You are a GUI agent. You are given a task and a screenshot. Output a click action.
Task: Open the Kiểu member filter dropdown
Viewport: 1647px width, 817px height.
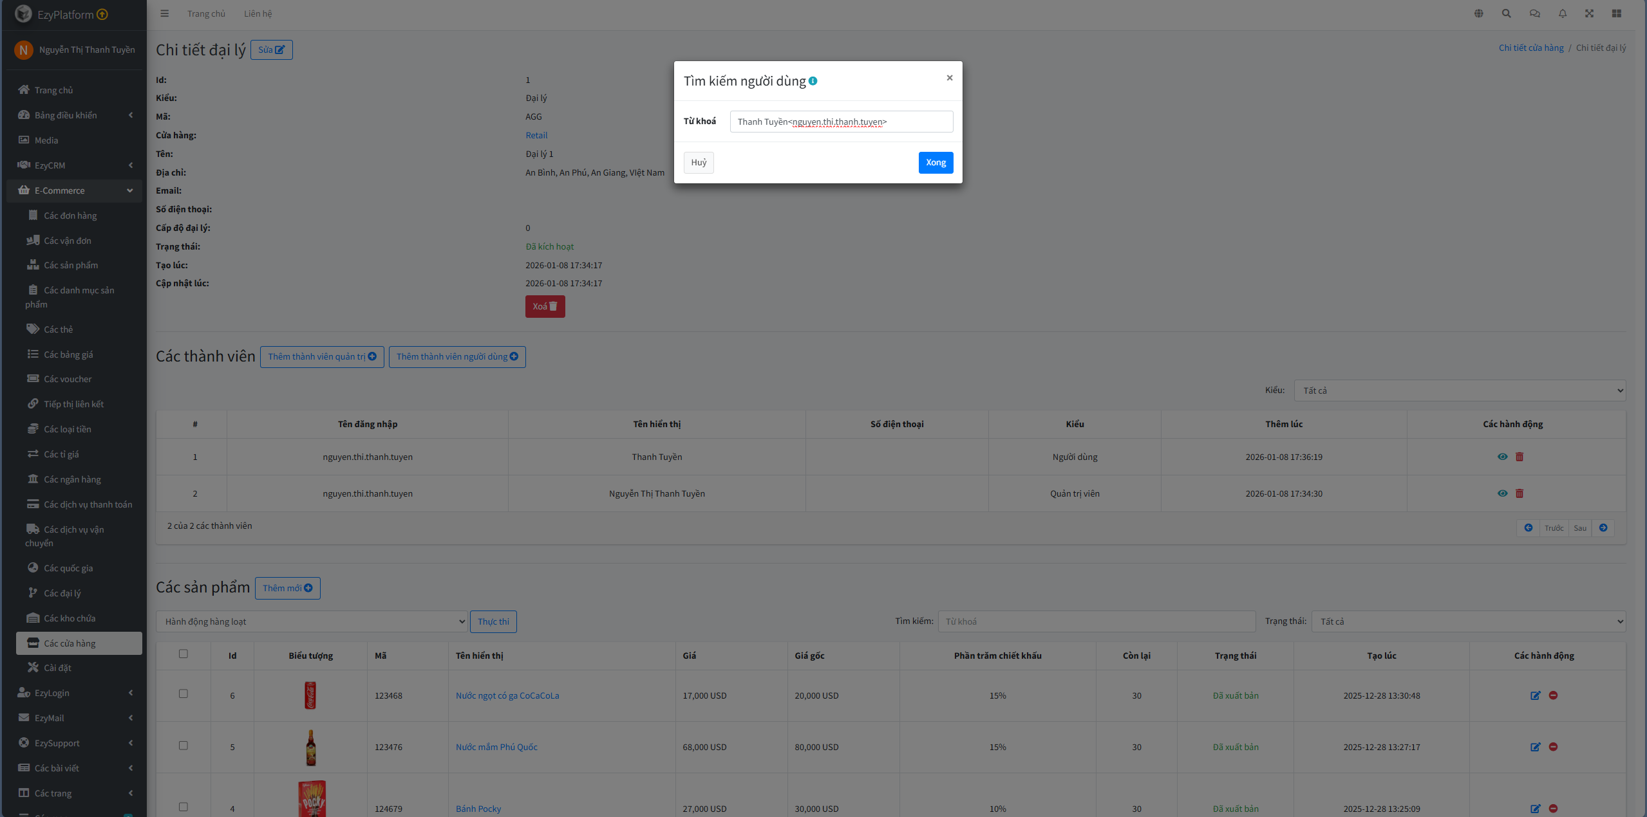click(x=1459, y=390)
